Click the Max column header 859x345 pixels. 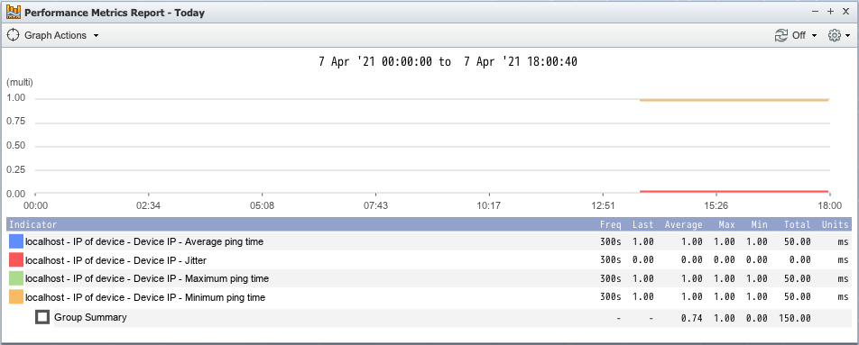[727, 224]
